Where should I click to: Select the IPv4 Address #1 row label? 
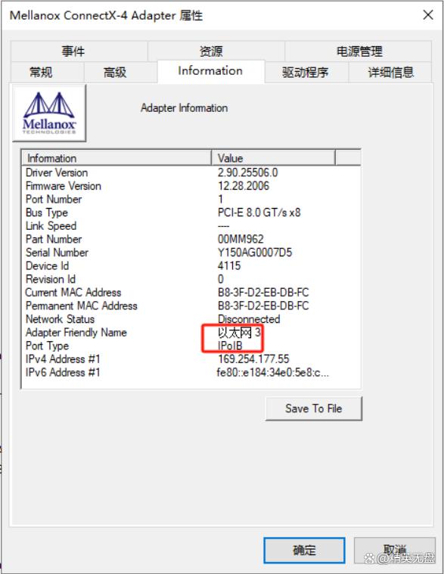point(63,358)
